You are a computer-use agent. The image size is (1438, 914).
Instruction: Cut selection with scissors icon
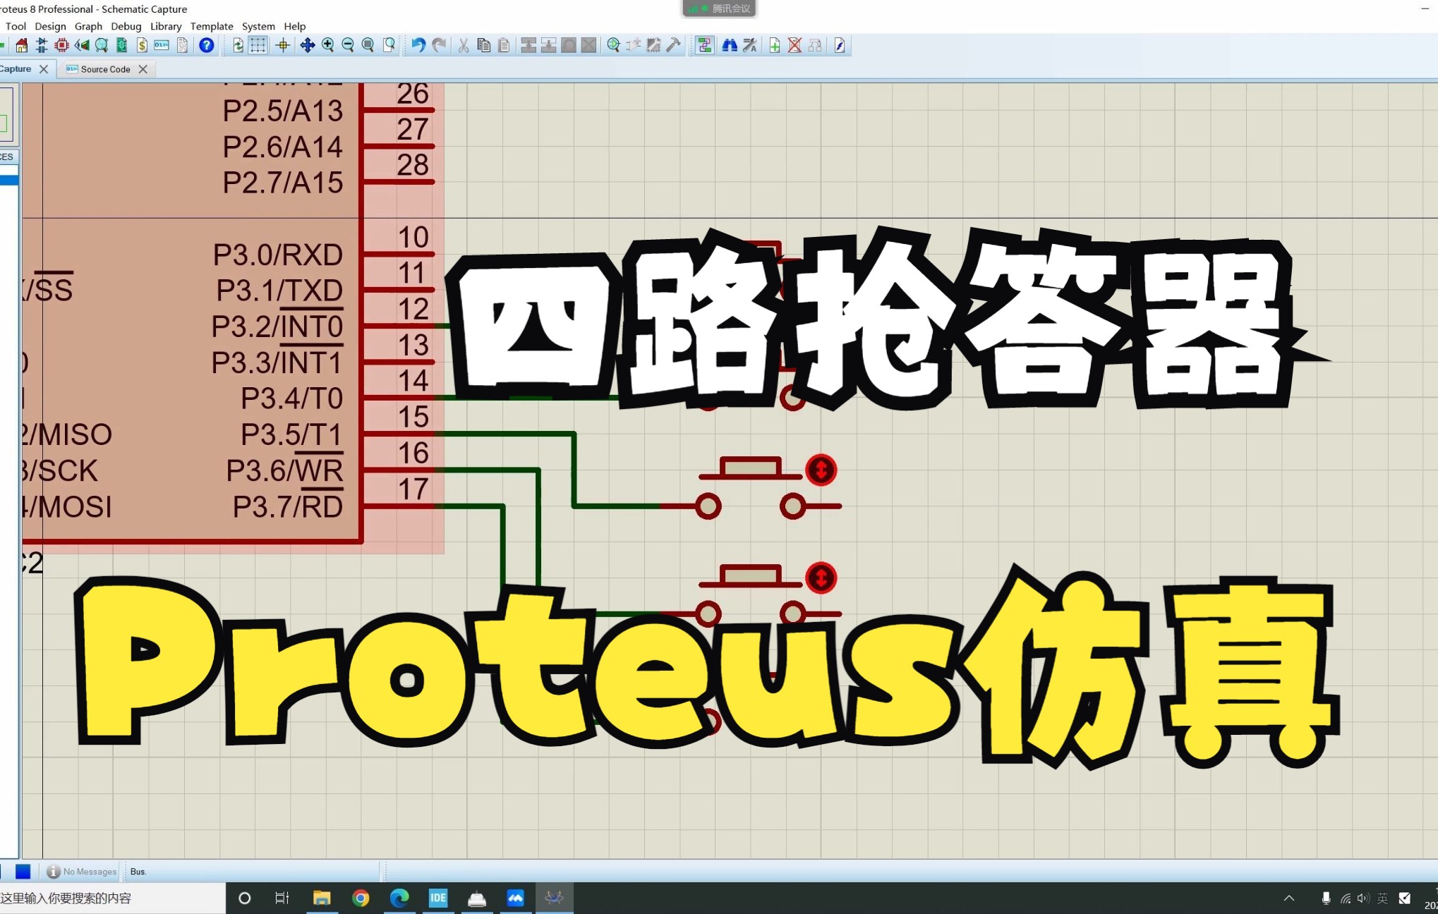464,46
